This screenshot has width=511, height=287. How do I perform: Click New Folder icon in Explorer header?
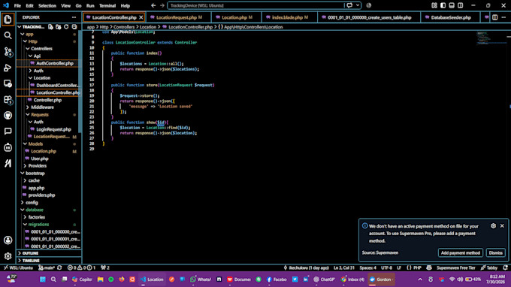click(59, 27)
